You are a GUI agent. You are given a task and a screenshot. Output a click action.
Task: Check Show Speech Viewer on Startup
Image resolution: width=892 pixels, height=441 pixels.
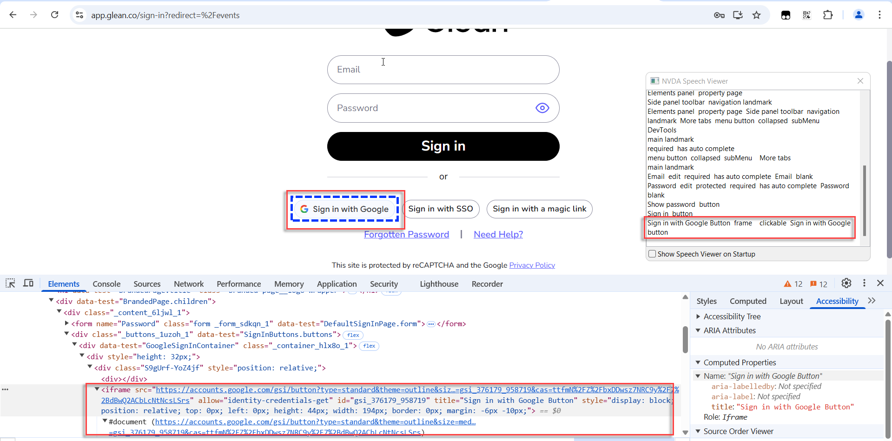[652, 254]
